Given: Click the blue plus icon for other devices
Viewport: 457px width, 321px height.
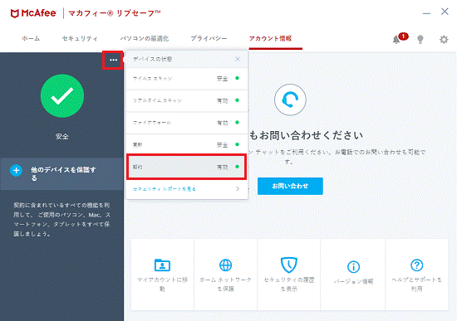Looking at the screenshot, I should coord(17,171).
